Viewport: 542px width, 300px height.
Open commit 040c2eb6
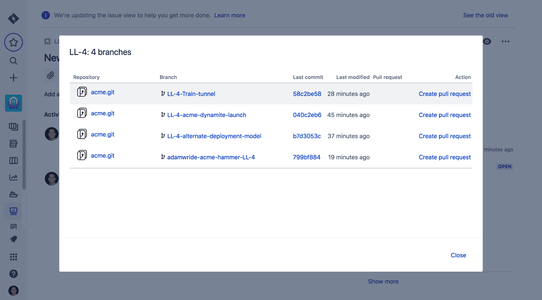click(x=307, y=115)
